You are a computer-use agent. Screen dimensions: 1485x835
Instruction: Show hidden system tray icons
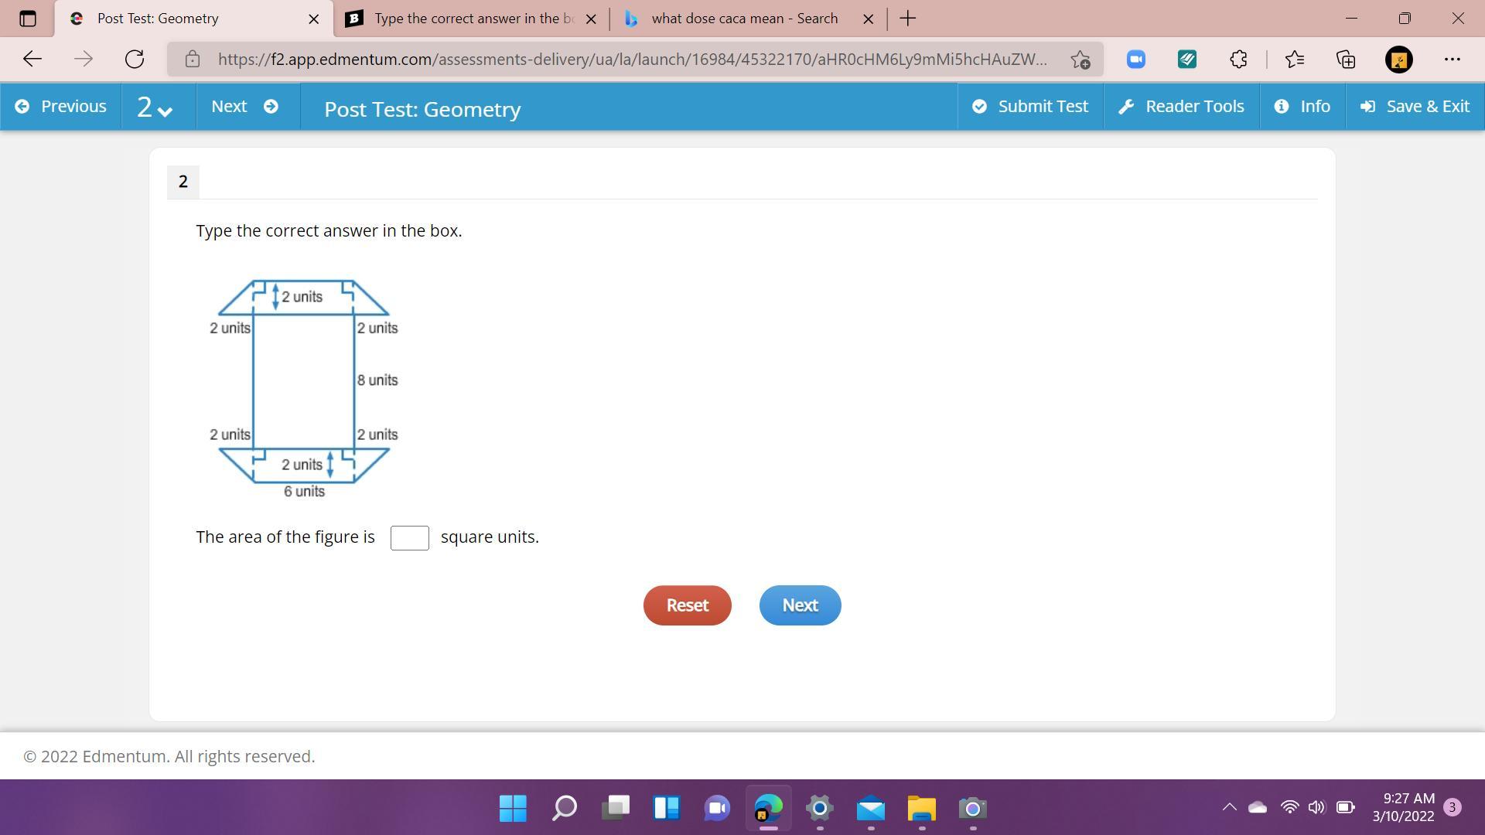coord(1228,808)
